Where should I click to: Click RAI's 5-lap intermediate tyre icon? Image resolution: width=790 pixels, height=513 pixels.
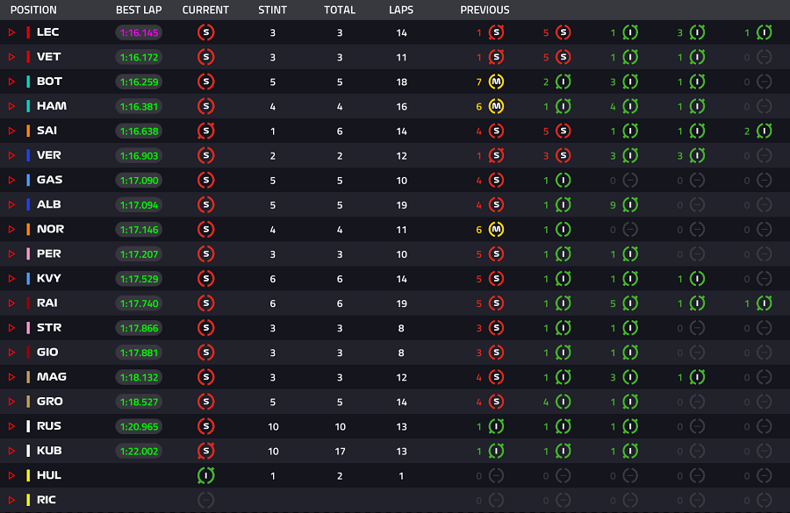[x=630, y=303]
